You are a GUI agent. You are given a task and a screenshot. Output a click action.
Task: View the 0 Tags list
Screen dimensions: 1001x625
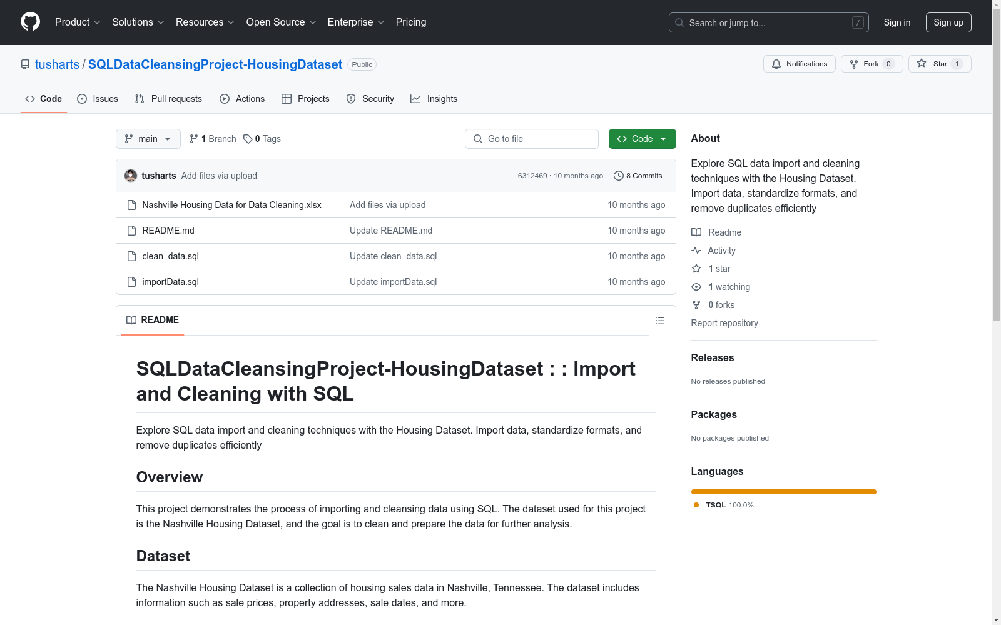pyautogui.click(x=262, y=139)
